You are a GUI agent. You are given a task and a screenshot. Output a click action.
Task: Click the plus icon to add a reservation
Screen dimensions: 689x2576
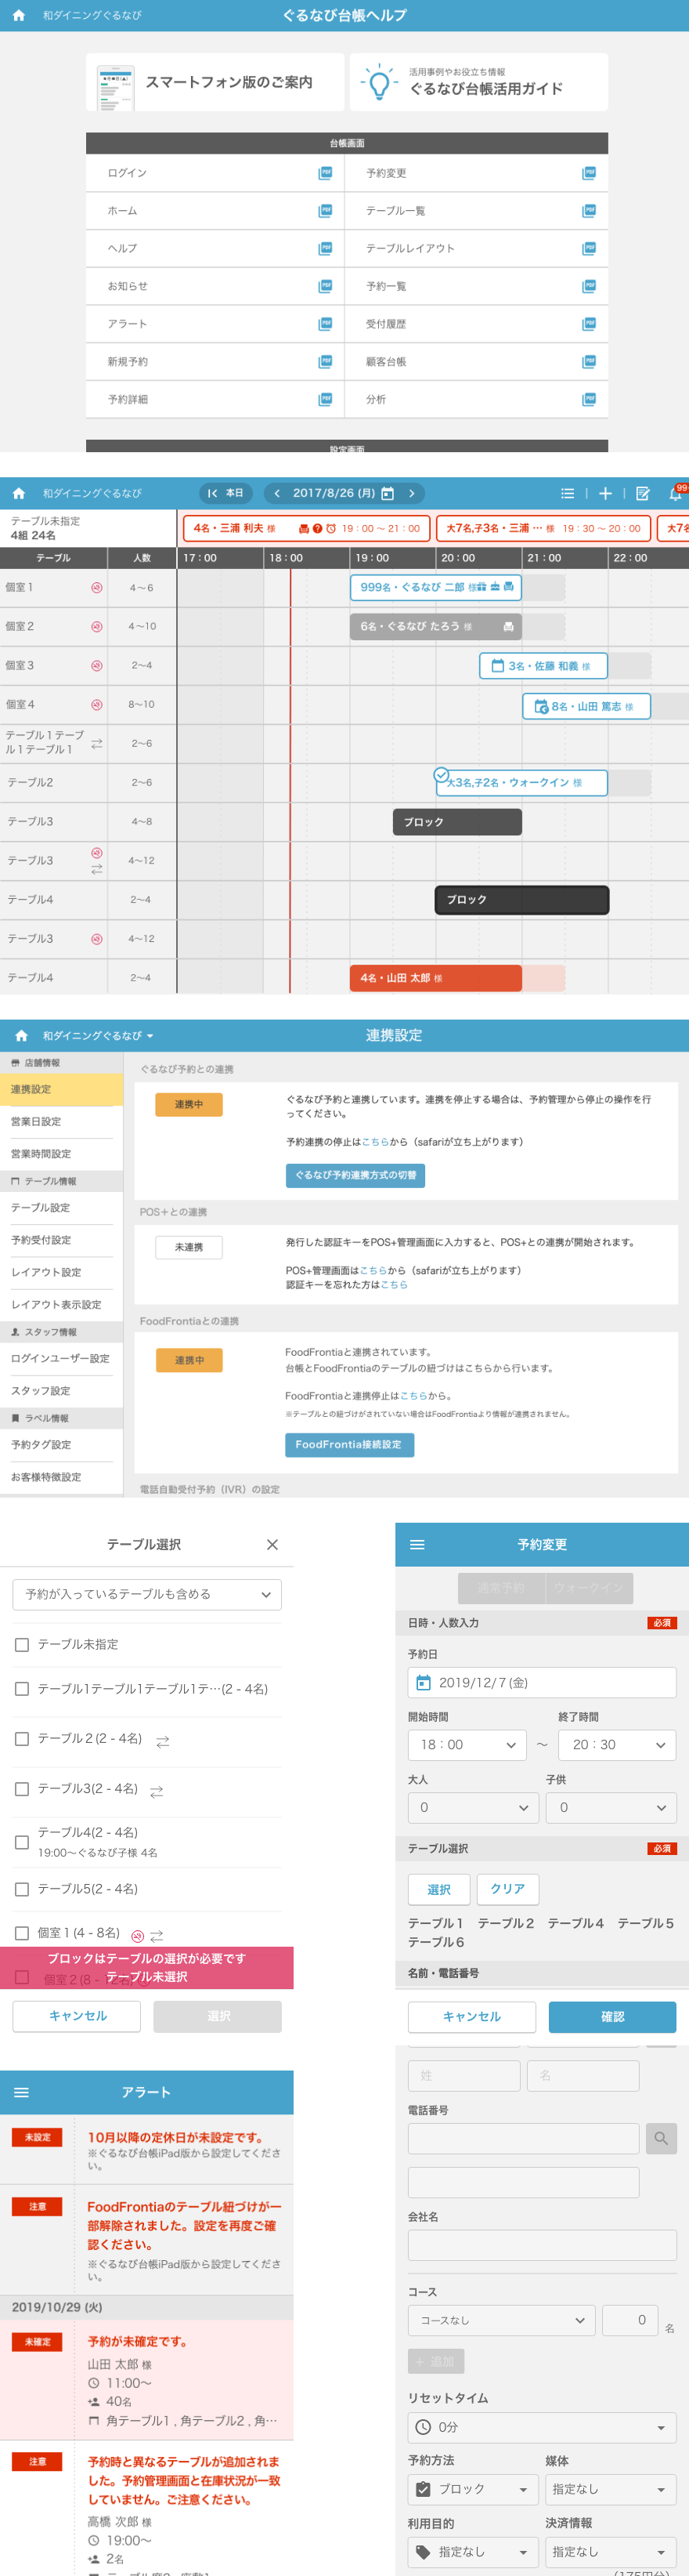[605, 493]
